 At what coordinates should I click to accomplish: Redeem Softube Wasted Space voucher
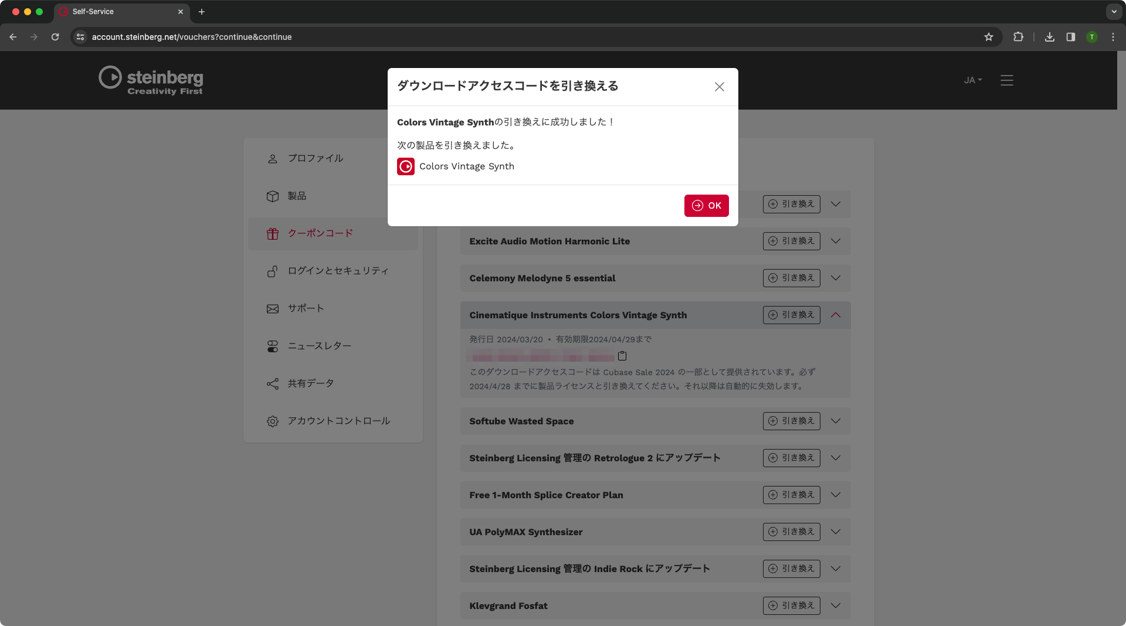pyautogui.click(x=791, y=421)
